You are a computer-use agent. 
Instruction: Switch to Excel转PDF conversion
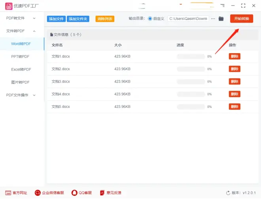21,69
